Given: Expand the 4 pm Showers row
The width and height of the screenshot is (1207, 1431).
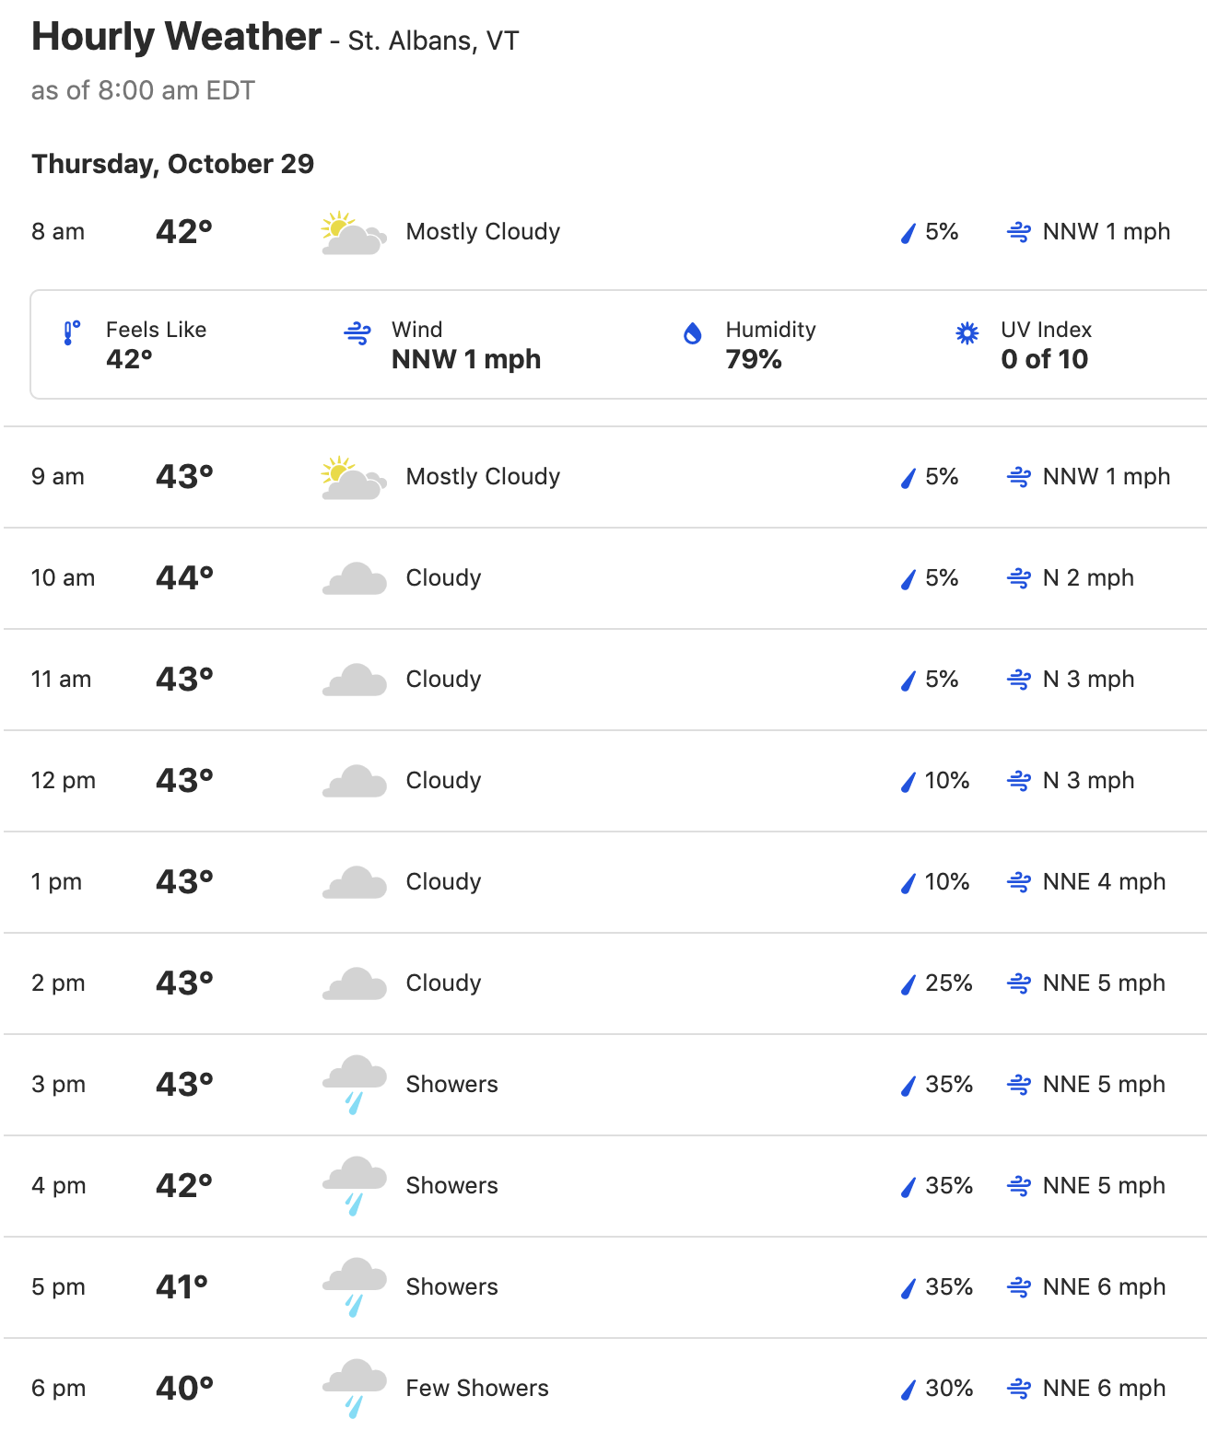Looking at the screenshot, I should tap(605, 1186).
